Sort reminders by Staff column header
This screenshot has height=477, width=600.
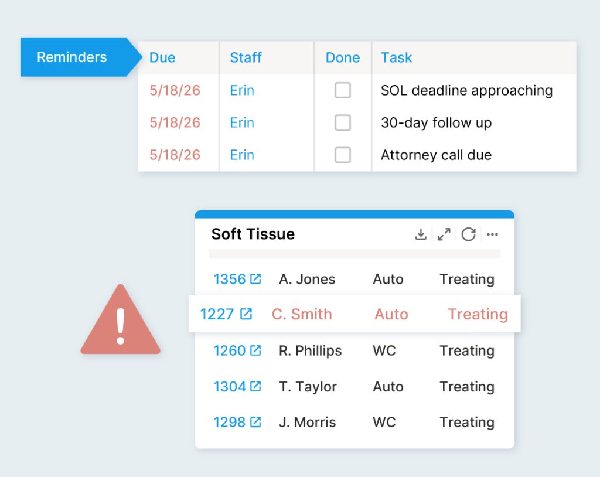[246, 57]
